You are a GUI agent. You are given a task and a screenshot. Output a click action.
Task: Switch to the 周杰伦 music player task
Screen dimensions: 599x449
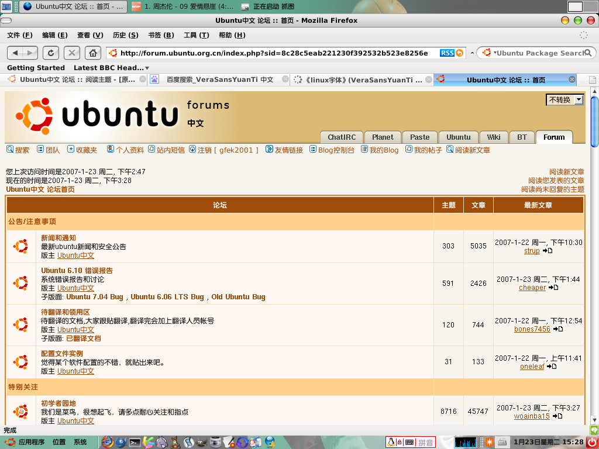click(183, 6)
